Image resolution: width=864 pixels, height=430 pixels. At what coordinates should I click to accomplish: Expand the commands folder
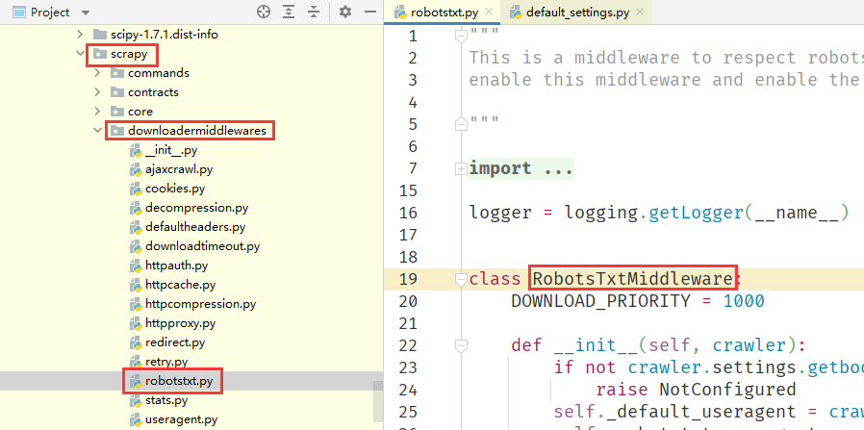(97, 73)
